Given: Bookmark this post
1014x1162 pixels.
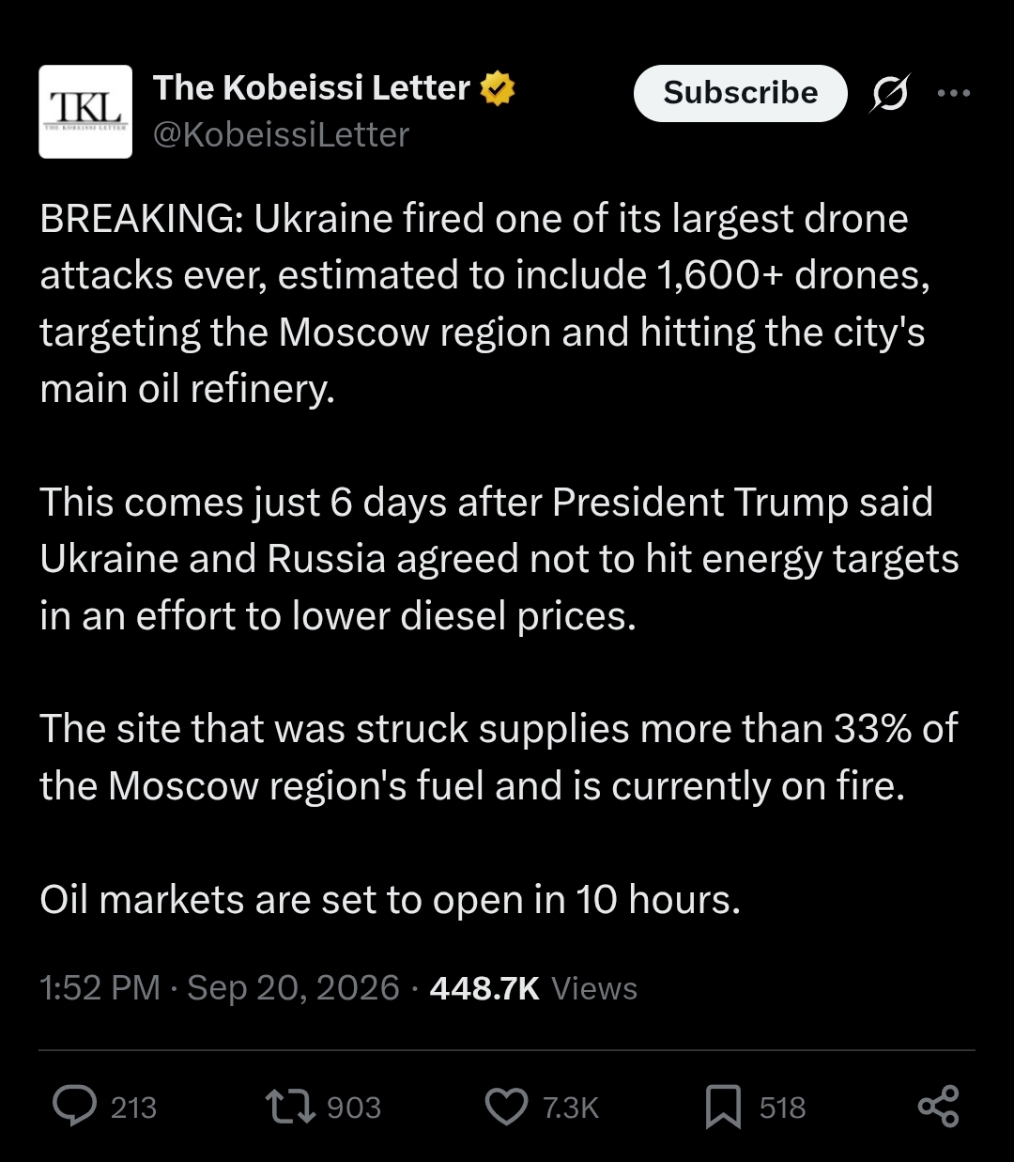Looking at the screenshot, I should pos(723,1107).
